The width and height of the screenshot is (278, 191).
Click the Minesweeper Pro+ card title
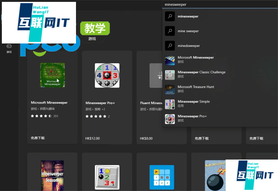tap(100, 103)
